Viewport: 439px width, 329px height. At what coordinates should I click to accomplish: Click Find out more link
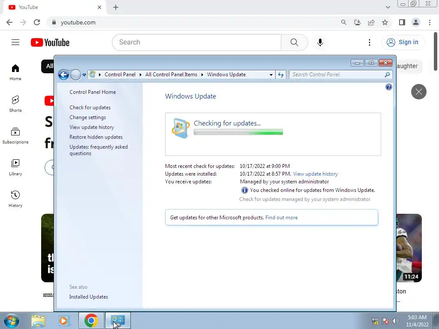281,218
